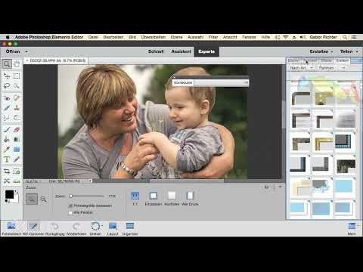
Task: Select the Hand tool
Action: 17,63
